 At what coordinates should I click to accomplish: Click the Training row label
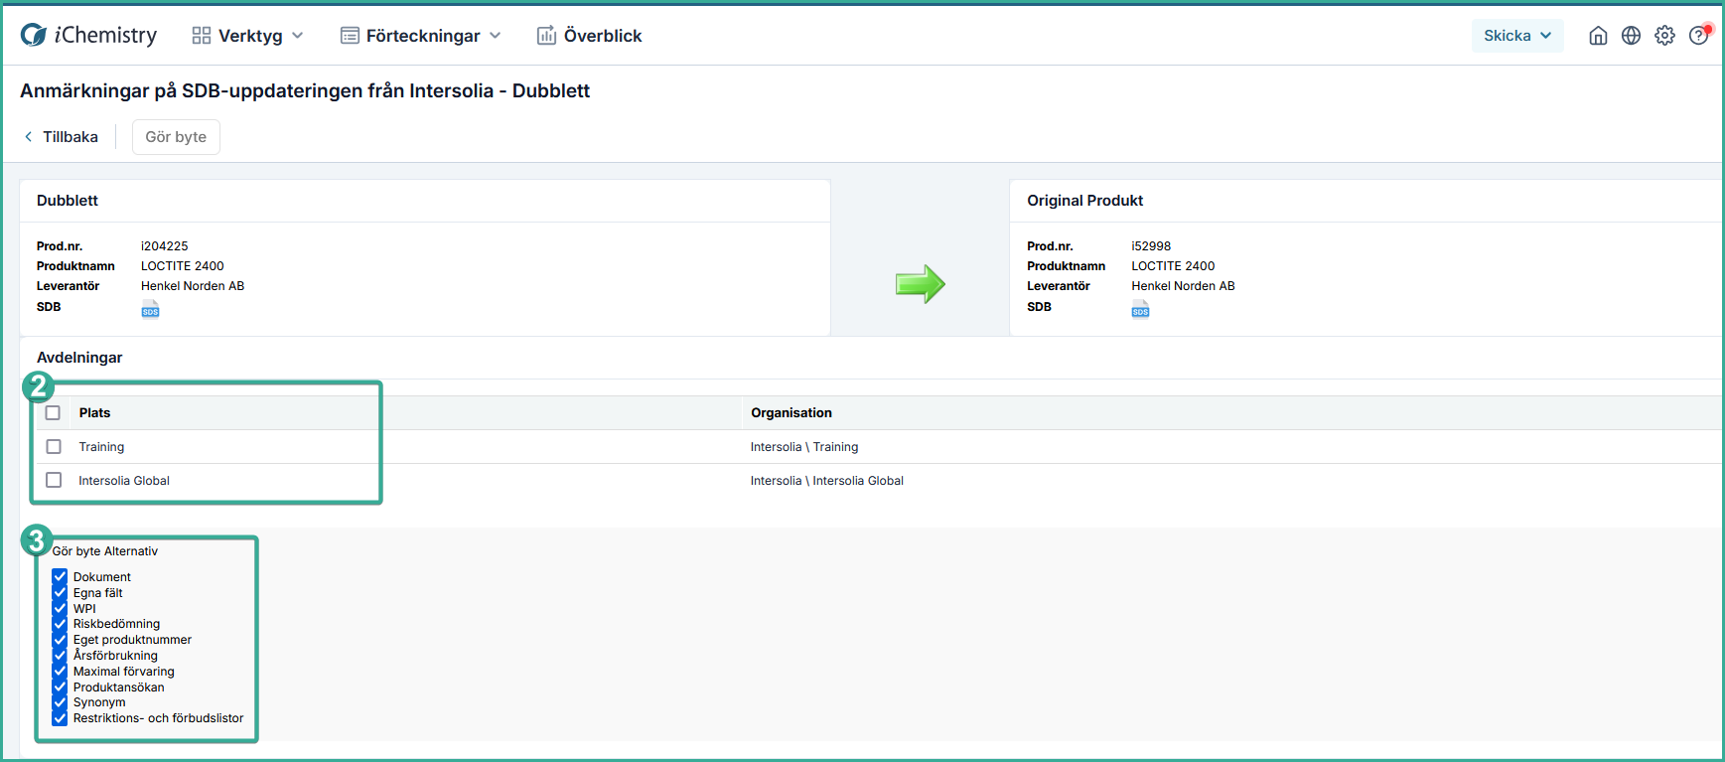(x=101, y=447)
